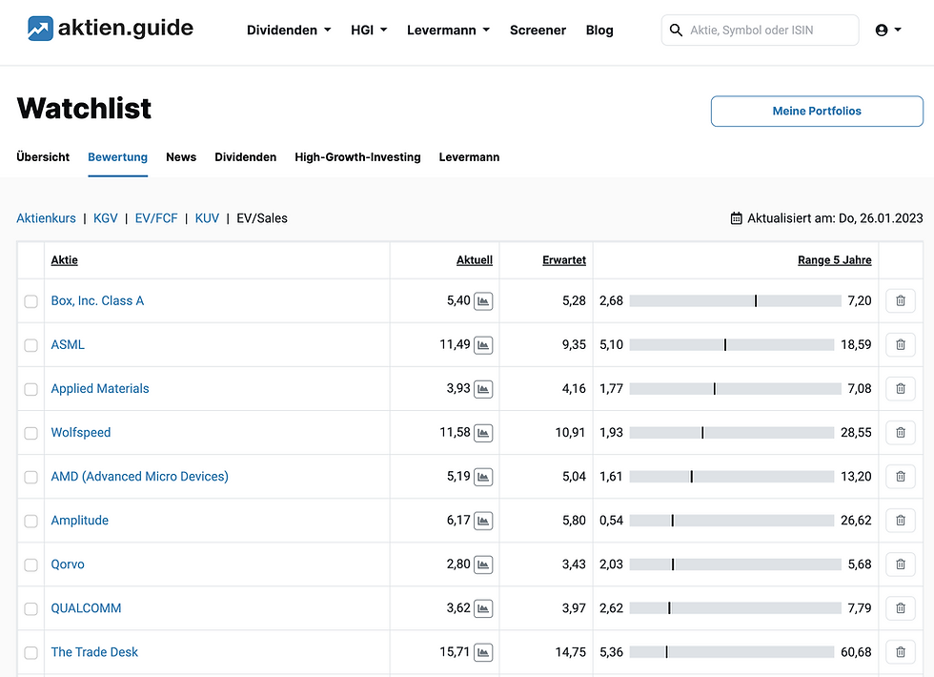Delete The Trade Desk via trash icon
Image resolution: width=934 pixels, height=677 pixels.
pos(901,652)
